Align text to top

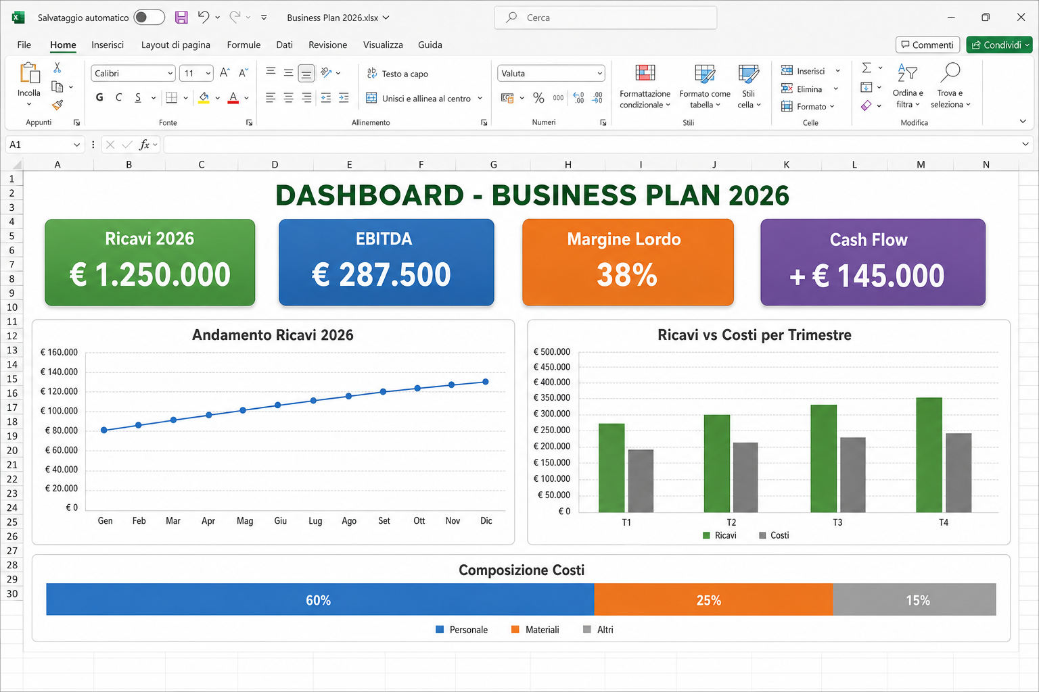coord(271,72)
